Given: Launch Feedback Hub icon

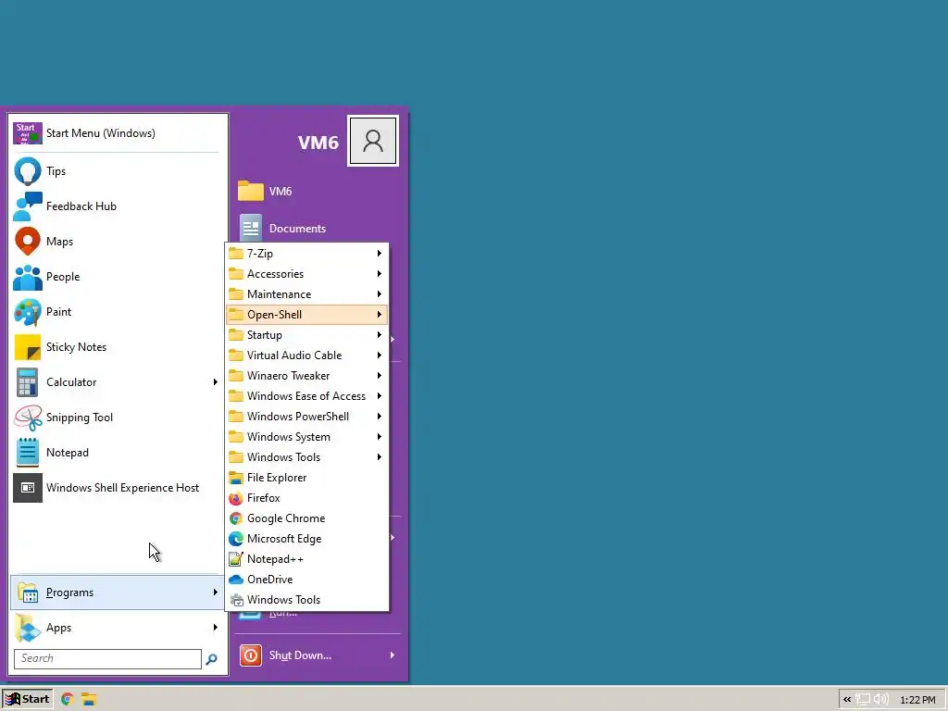Looking at the screenshot, I should (x=27, y=206).
